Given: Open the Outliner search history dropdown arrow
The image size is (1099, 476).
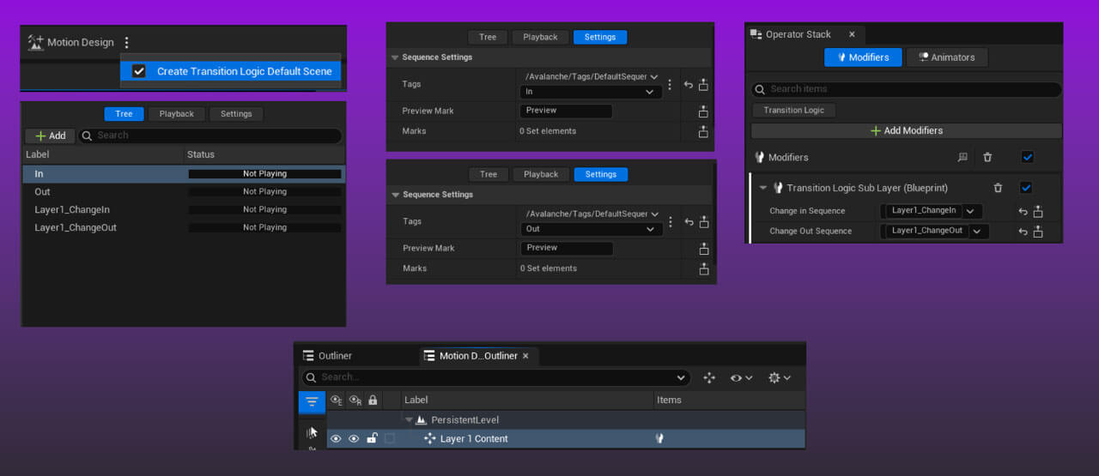Looking at the screenshot, I should (x=681, y=378).
